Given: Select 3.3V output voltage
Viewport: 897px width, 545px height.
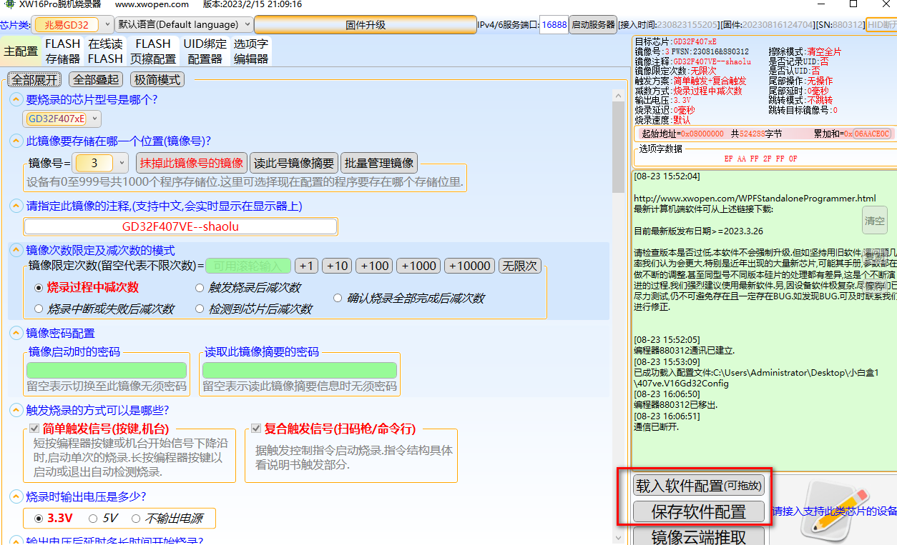Looking at the screenshot, I should pos(54,518).
